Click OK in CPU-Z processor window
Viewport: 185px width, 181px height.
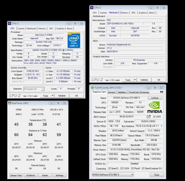[77, 96]
